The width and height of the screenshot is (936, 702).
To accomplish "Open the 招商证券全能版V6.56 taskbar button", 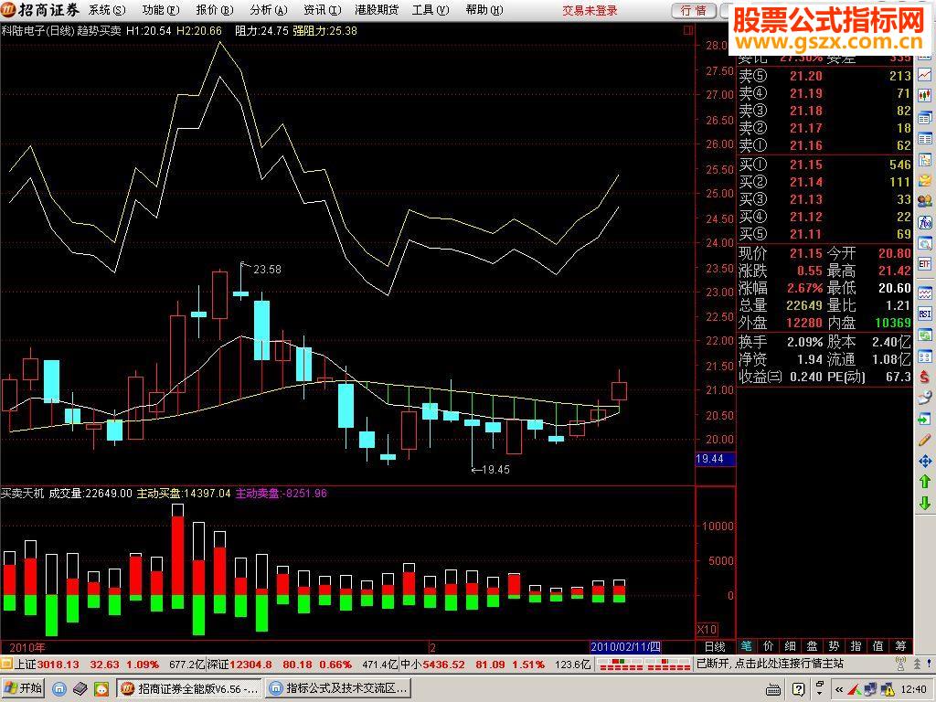I will coord(190,688).
